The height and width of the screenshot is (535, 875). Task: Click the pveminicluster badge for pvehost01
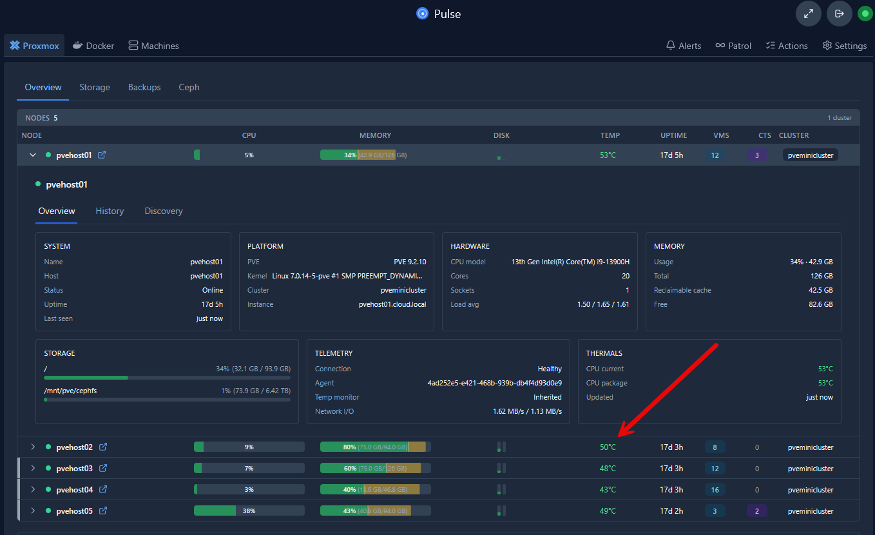click(x=811, y=155)
